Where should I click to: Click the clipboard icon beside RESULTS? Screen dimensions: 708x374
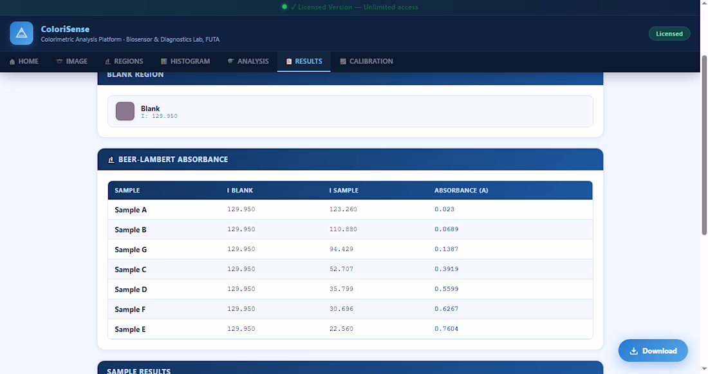click(x=289, y=61)
